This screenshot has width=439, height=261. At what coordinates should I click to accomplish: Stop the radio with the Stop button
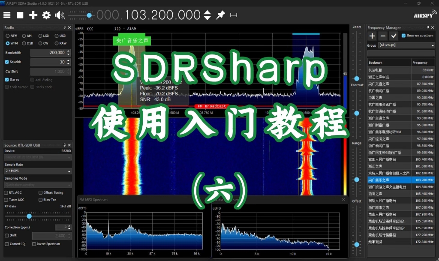coord(20,15)
